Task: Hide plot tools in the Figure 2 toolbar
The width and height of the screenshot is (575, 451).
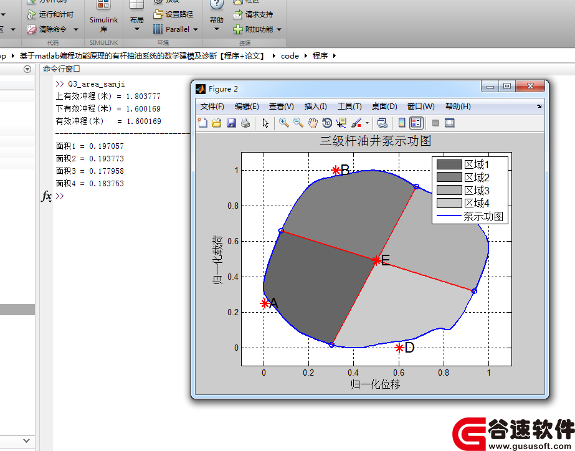Action: (x=435, y=123)
